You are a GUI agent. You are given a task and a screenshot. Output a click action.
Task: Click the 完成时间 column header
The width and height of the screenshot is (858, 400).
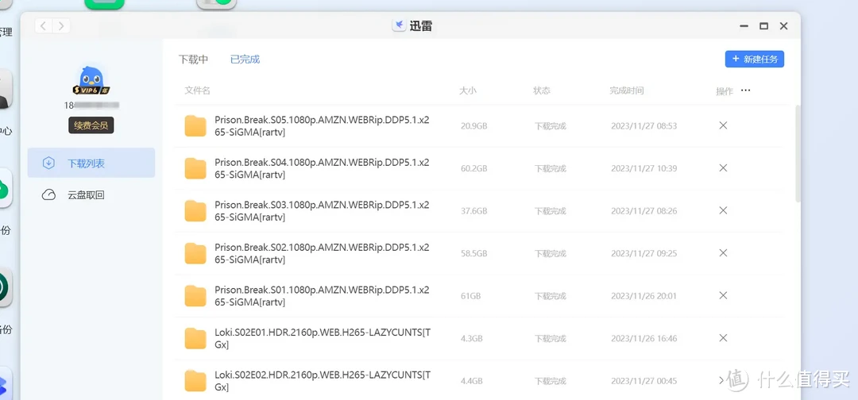coord(627,90)
